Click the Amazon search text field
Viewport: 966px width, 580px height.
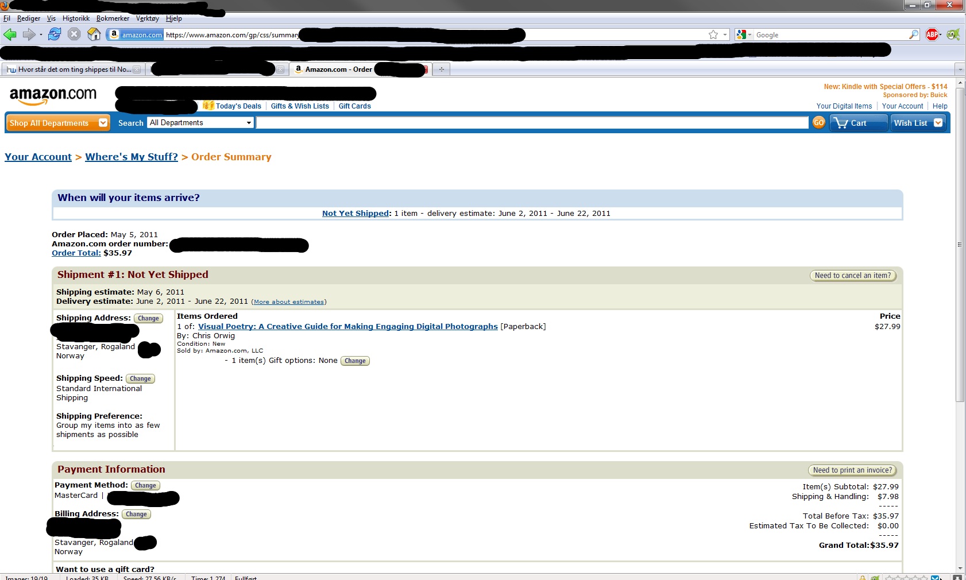532,123
